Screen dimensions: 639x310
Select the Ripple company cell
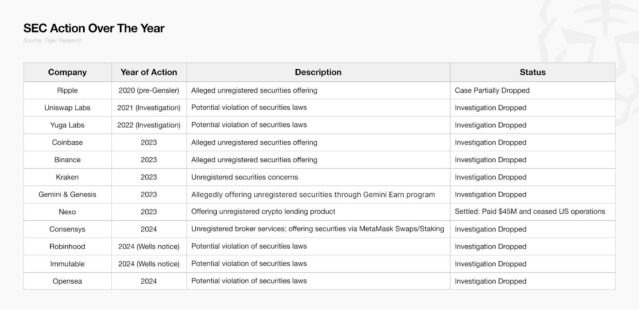pyautogui.click(x=67, y=91)
